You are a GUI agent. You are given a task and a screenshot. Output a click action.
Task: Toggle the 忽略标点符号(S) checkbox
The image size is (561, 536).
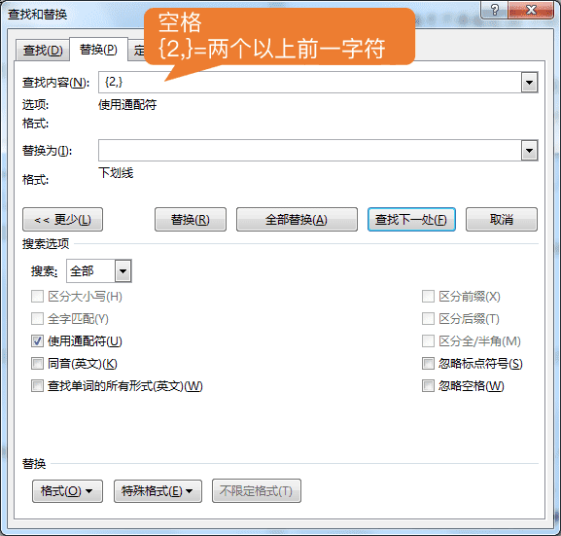click(x=428, y=364)
